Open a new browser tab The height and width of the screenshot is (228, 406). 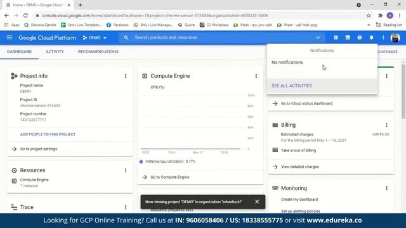pos(81,5)
